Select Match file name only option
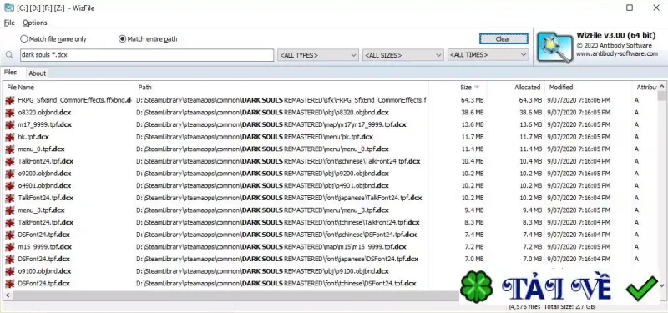Image resolution: width=668 pixels, height=313 pixels. tap(53, 38)
